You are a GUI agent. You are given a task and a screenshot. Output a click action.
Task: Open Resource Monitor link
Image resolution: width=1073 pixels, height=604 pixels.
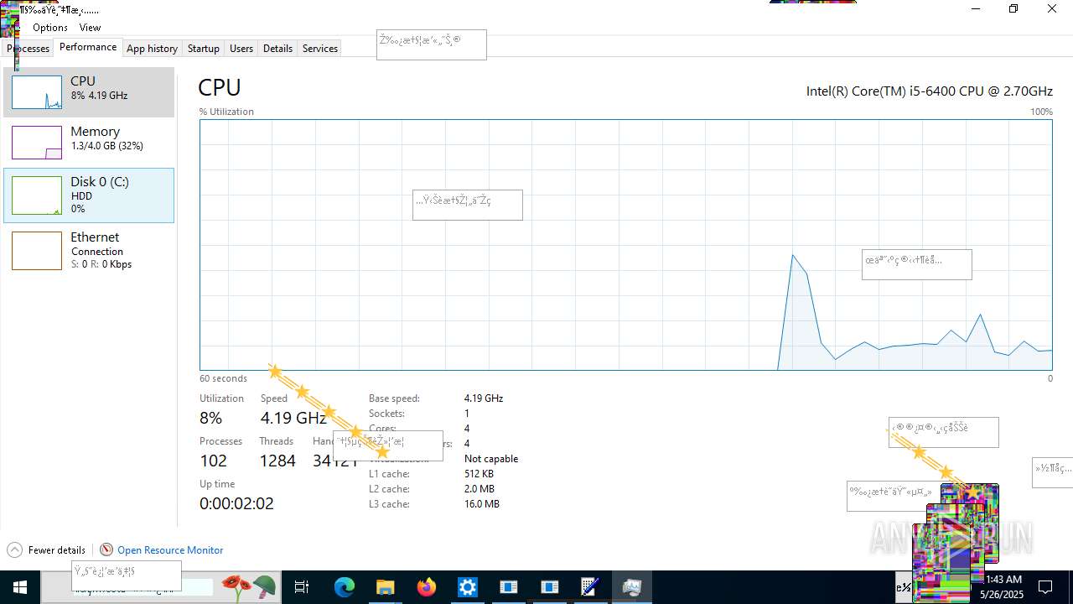click(x=170, y=550)
